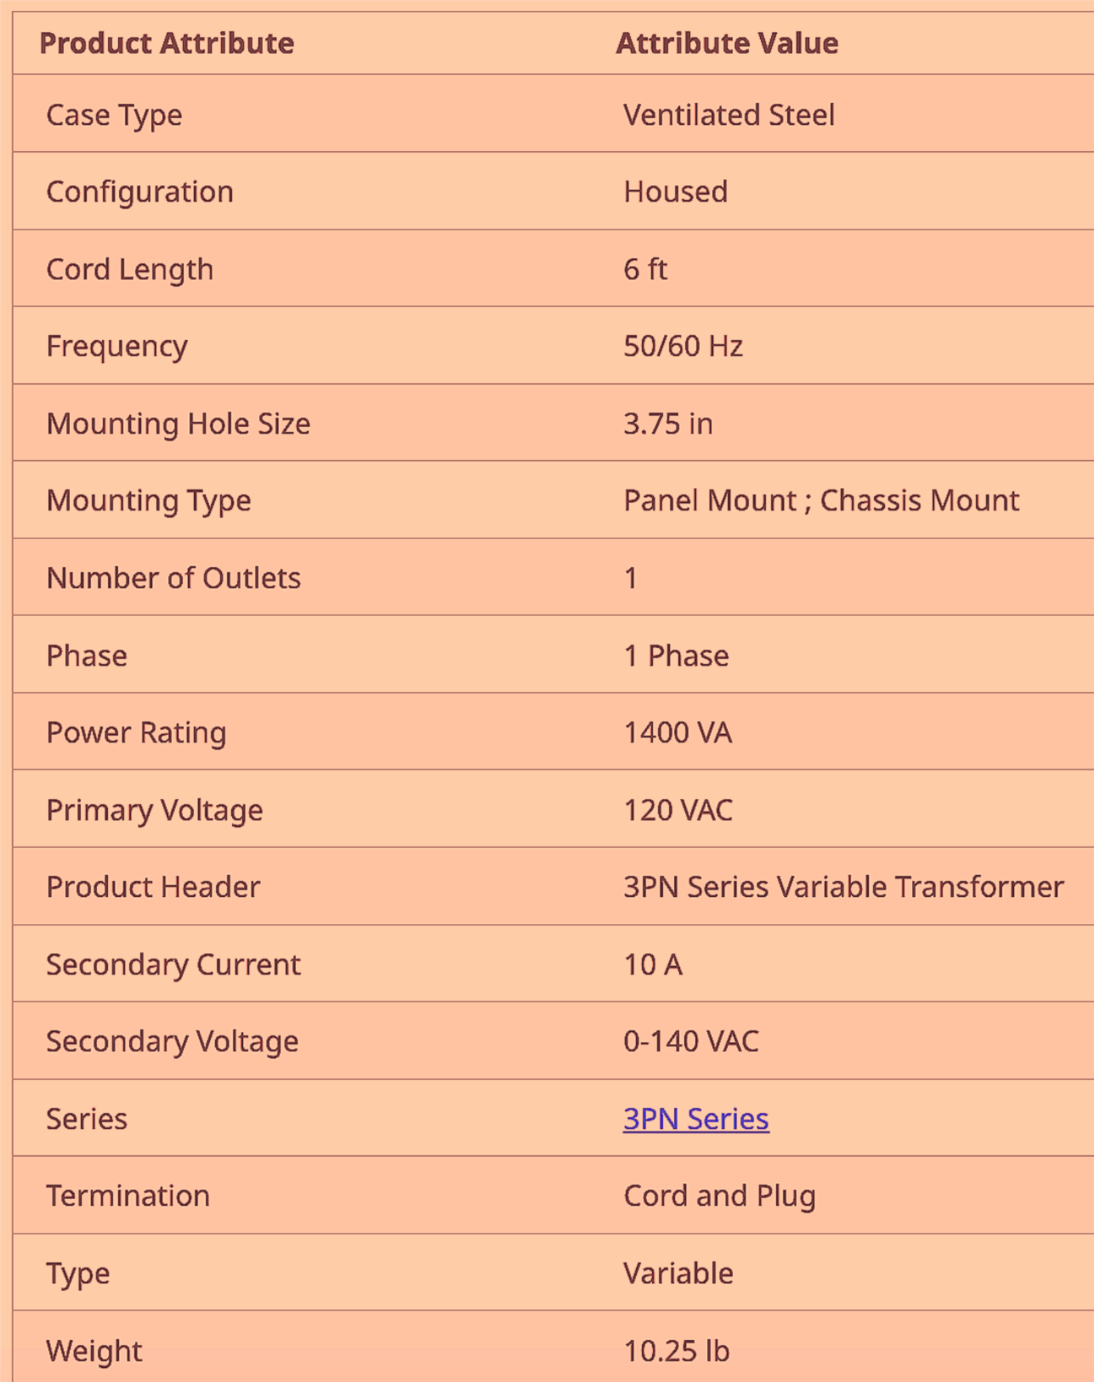This screenshot has height=1382, width=1094.
Task: Click the Product Attribute column header
Action: pos(167,43)
